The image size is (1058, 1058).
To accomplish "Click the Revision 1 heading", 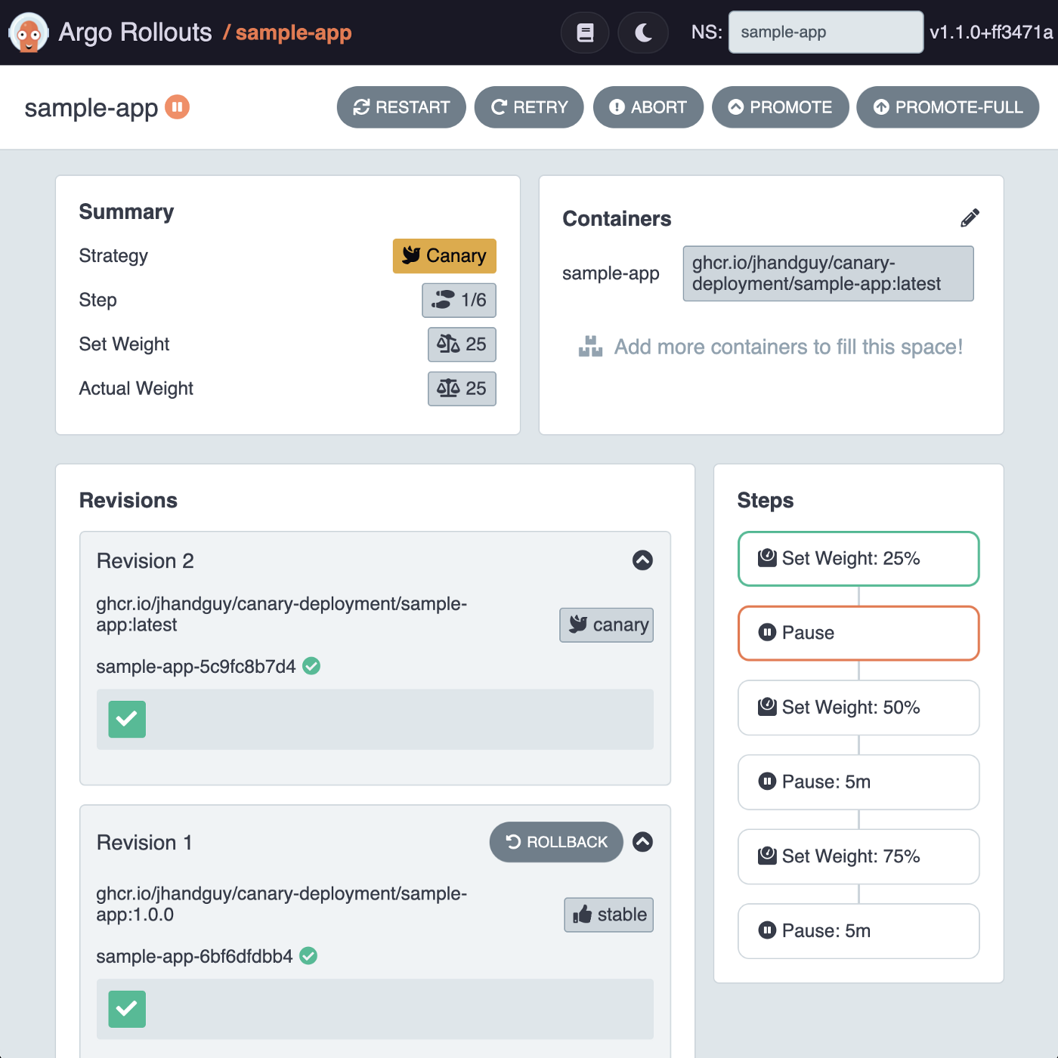I will point(144,843).
